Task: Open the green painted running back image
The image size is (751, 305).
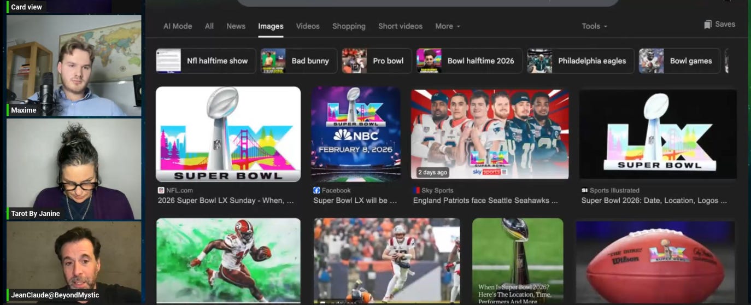Action: 228,261
